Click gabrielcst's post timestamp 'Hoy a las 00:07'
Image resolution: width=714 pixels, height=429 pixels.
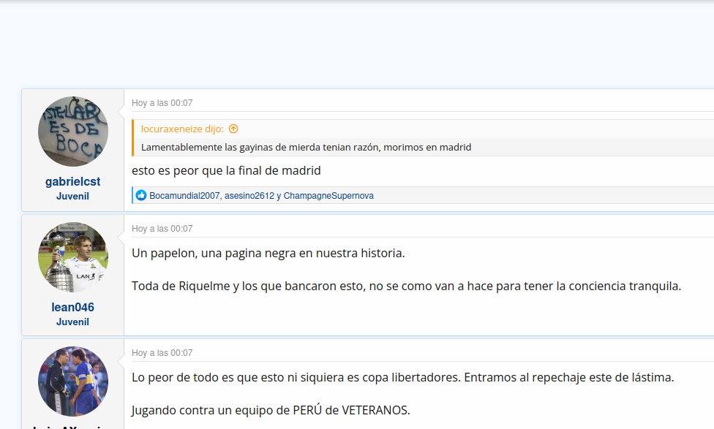(162, 103)
